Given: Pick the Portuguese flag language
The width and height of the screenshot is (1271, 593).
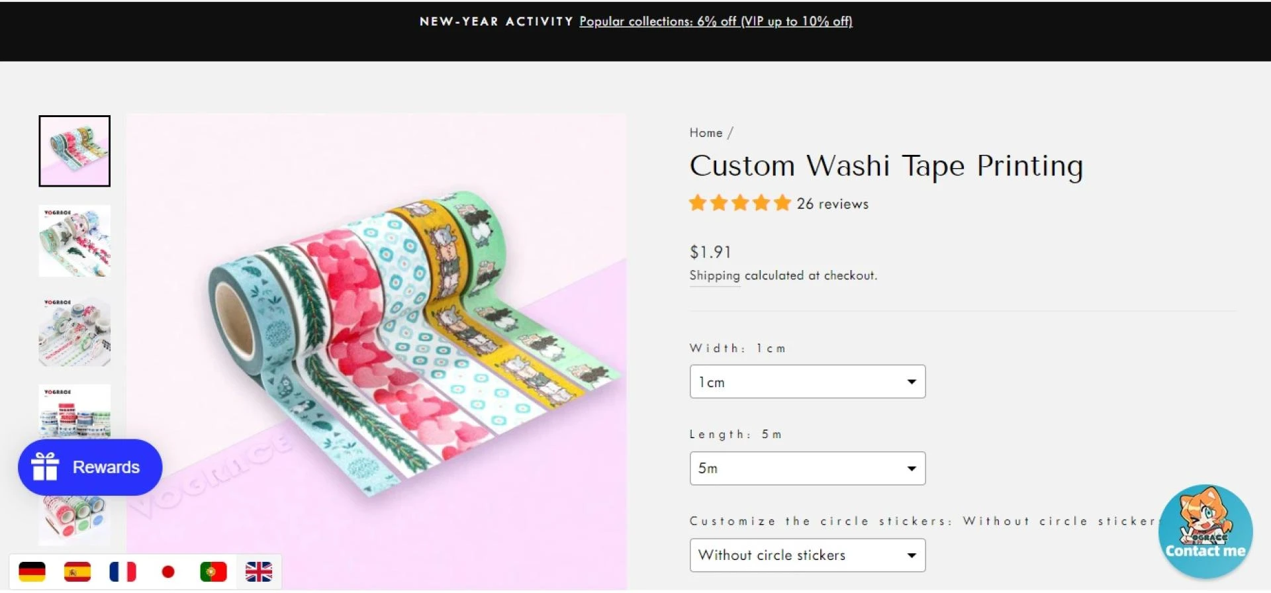Looking at the screenshot, I should pyautogui.click(x=213, y=571).
